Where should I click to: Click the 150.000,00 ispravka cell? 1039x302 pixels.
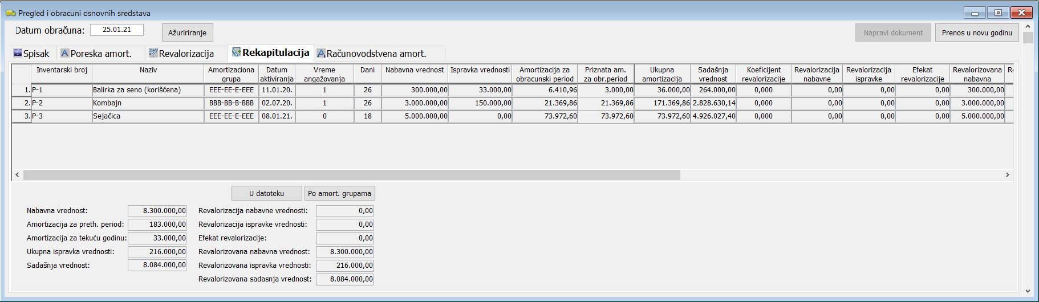(480, 103)
